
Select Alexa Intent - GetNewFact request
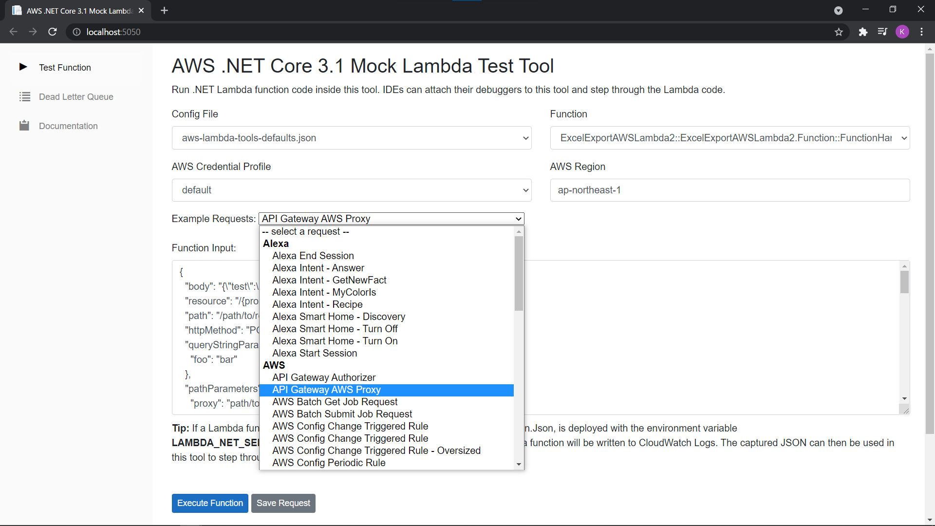click(387, 280)
